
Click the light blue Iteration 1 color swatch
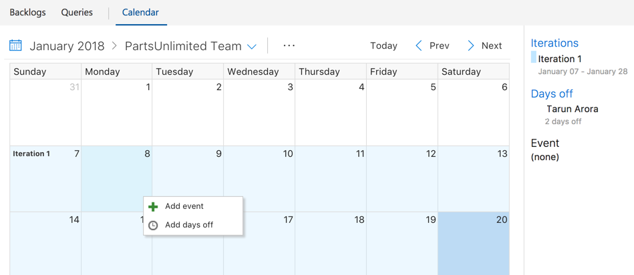tap(533, 57)
